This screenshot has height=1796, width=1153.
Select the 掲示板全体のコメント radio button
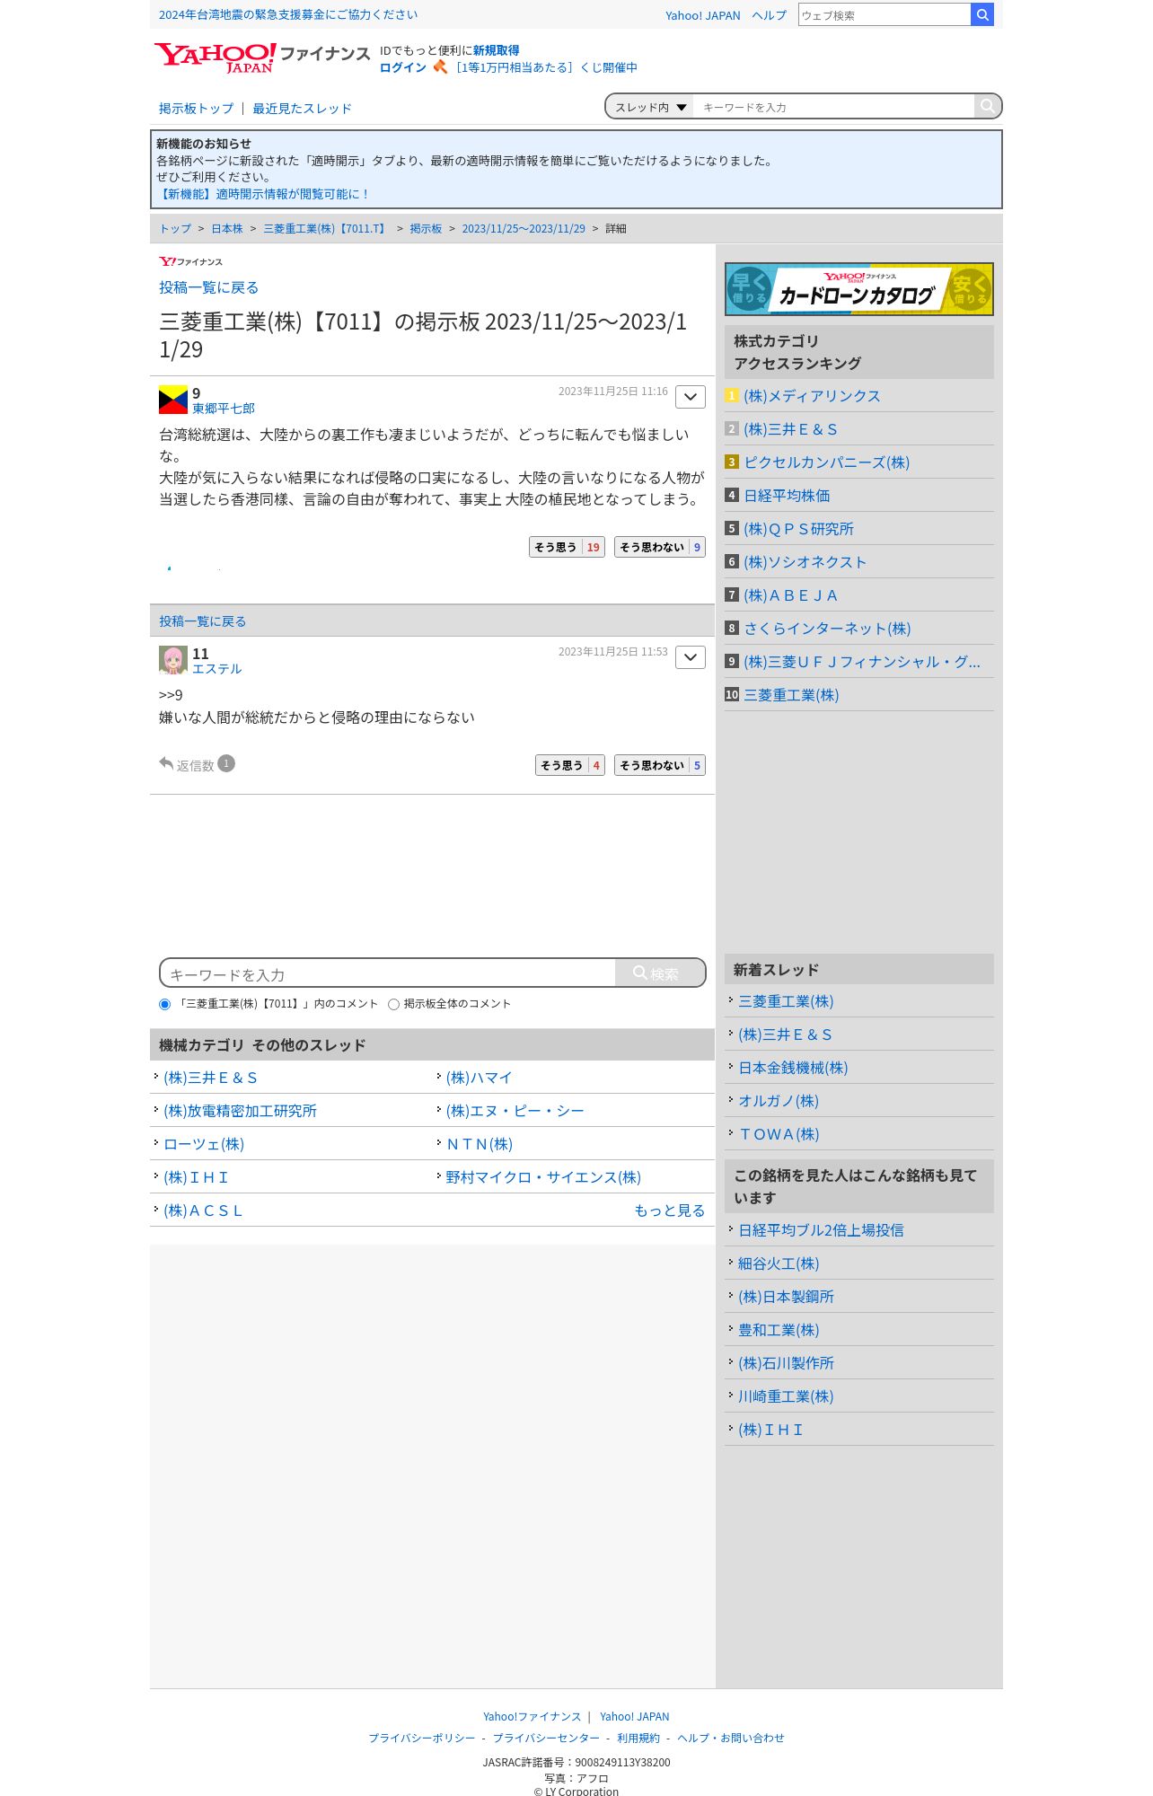click(x=393, y=1004)
